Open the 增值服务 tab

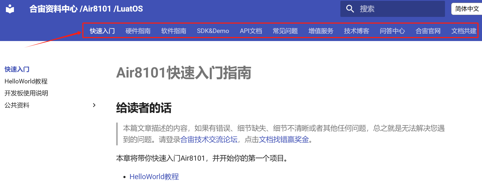tap(321, 31)
